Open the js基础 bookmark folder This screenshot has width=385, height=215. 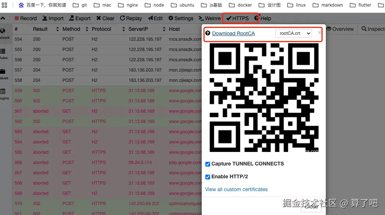pos(211,5)
